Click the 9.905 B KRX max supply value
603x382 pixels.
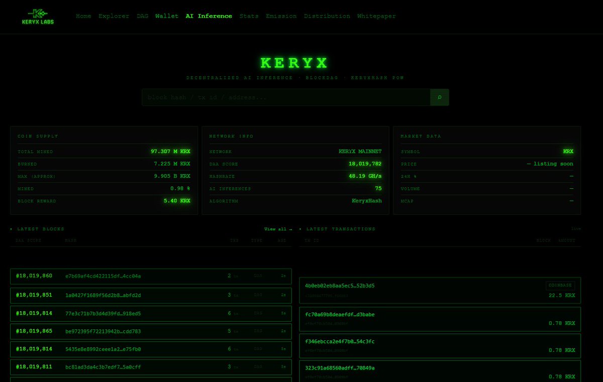[x=172, y=176]
